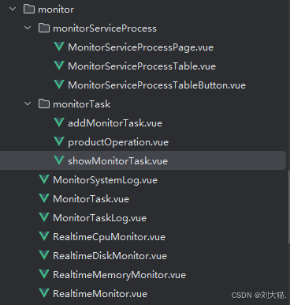Select MonitorServiceProcessTableButton.vue file
The height and width of the screenshot is (305, 290).
(x=157, y=85)
